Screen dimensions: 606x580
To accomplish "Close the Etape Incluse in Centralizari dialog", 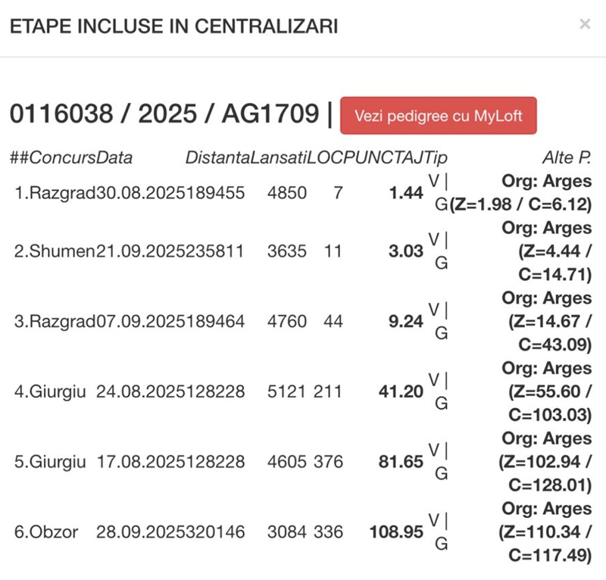I will coord(584,24).
